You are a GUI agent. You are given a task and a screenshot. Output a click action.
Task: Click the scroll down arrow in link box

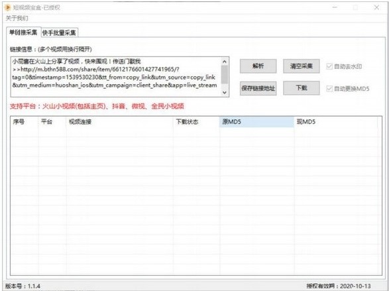coord(225,93)
